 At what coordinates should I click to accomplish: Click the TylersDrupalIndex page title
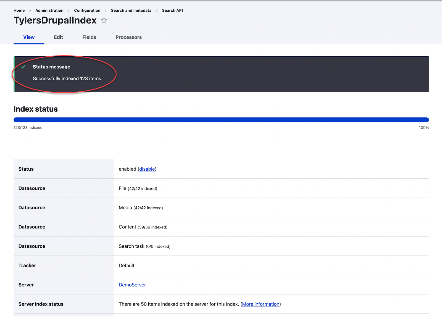[x=55, y=20]
